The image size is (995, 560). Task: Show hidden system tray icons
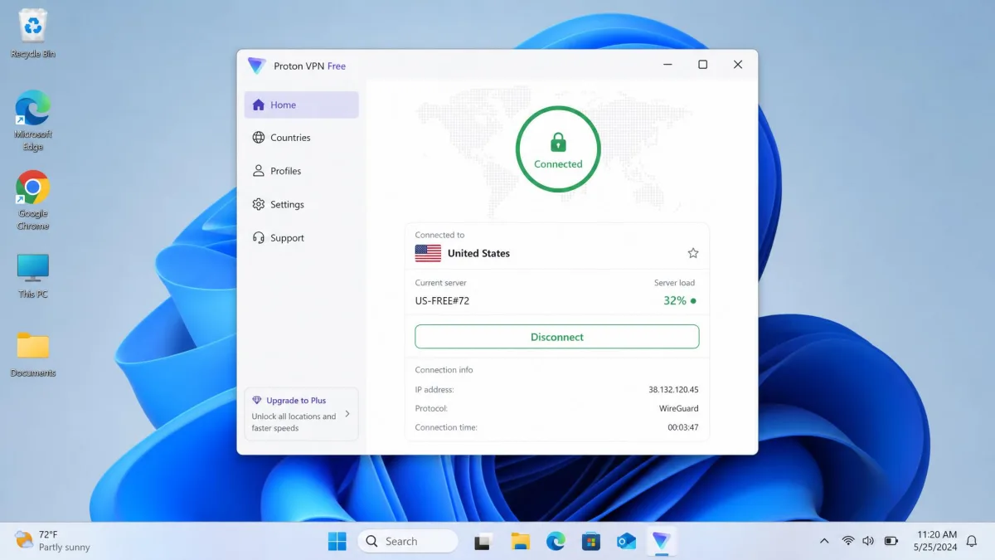click(824, 541)
